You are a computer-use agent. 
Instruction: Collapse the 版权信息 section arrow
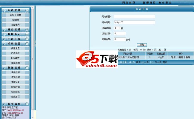tap(27, 104)
